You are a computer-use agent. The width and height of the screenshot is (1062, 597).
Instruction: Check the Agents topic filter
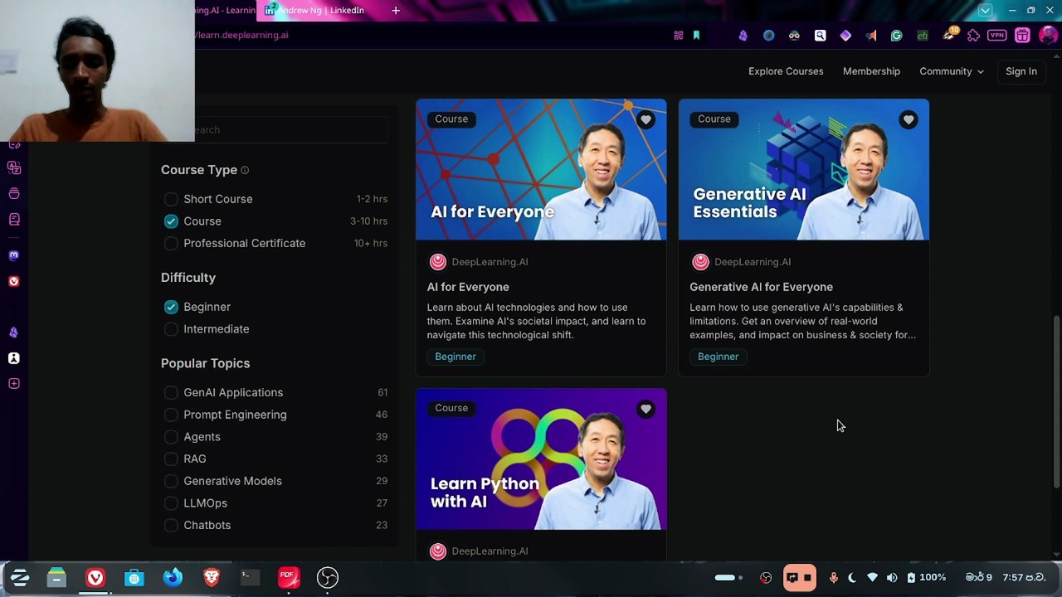tap(171, 437)
